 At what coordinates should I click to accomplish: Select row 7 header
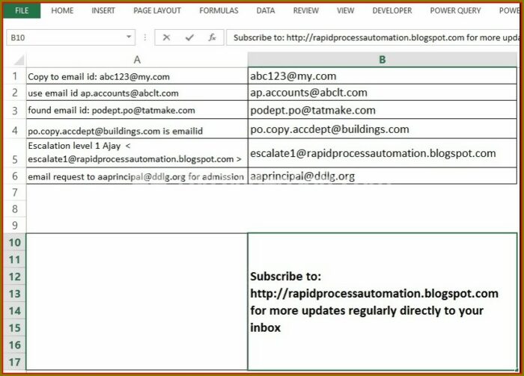click(x=15, y=193)
